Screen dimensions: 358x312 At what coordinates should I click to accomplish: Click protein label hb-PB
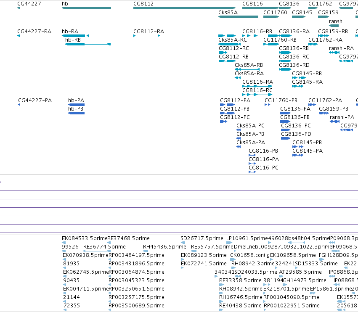(76, 109)
